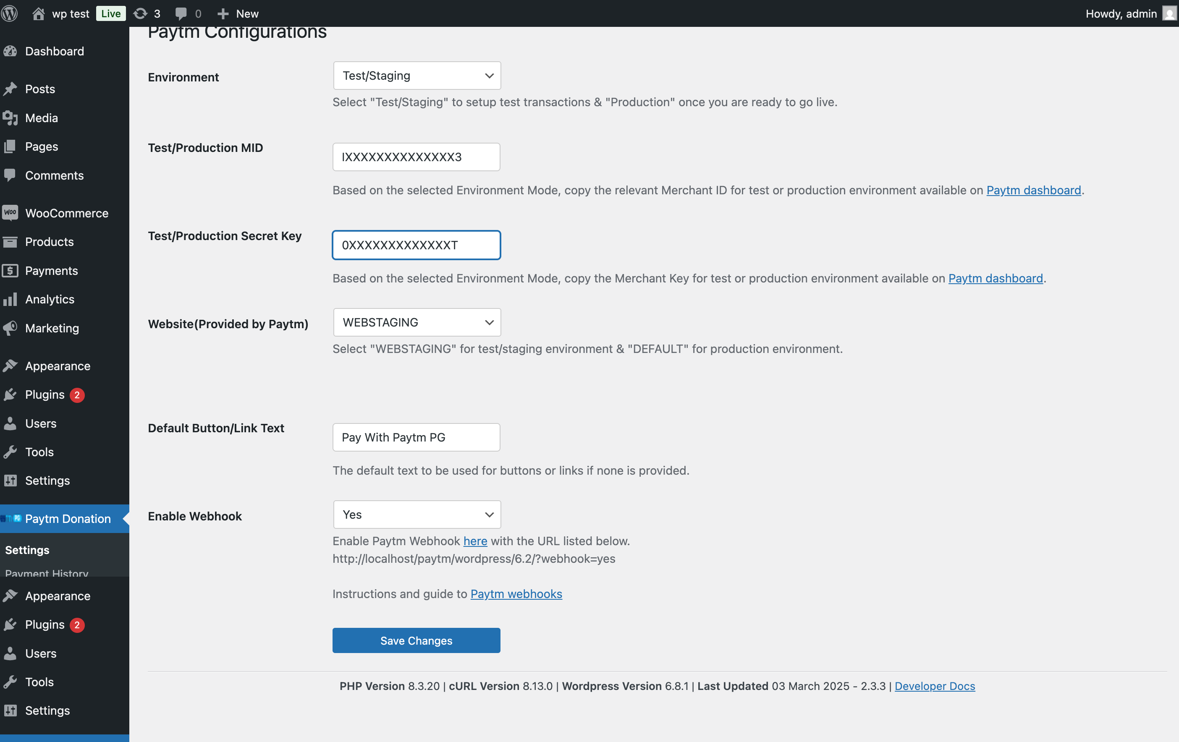1179x742 pixels.
Task: Click the plus New icon
Action: (223, 14)
